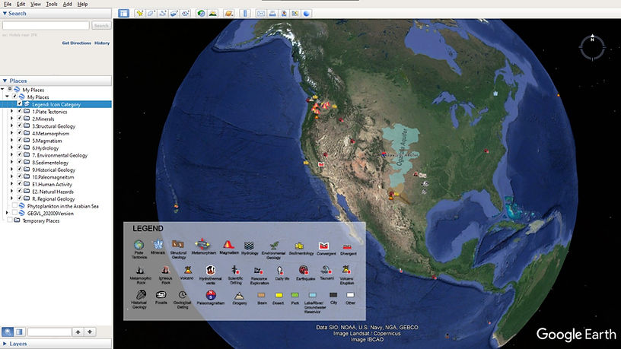The height and width of the screenshot is (349, 621).
Task: Move selected item down with arrow
Action: (90, 332)
